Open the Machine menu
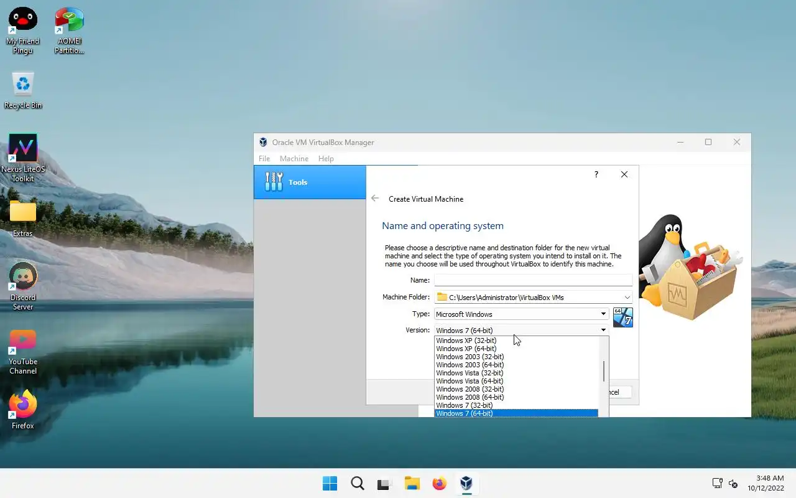796x498 pixels. coord(294,159)
